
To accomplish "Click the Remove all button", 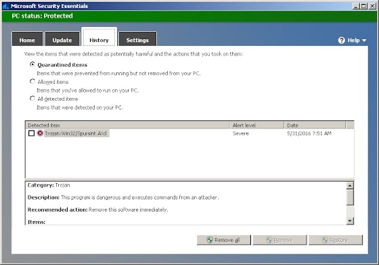I will [224, 240].
